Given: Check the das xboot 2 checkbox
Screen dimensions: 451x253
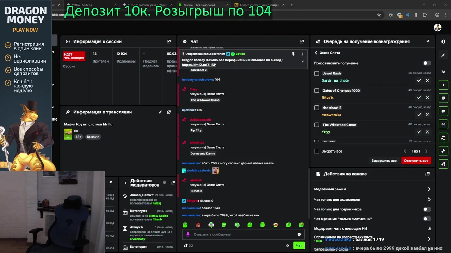Looking at the screenshot, I should pyautogui.click(x=316, y=108).
